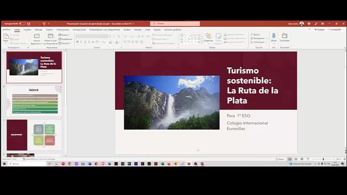This screenshot has width=347, height=195.
Task: Open the Windows Start button
Action: (x=4, y=164)
